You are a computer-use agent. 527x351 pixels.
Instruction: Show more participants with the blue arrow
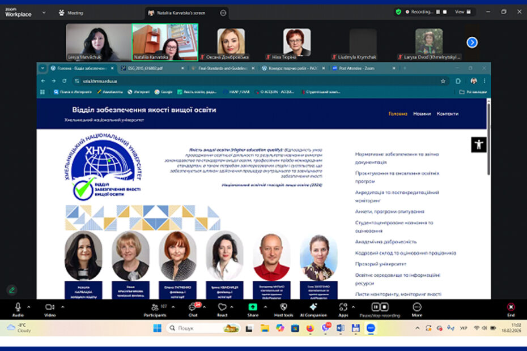[471, 42]
